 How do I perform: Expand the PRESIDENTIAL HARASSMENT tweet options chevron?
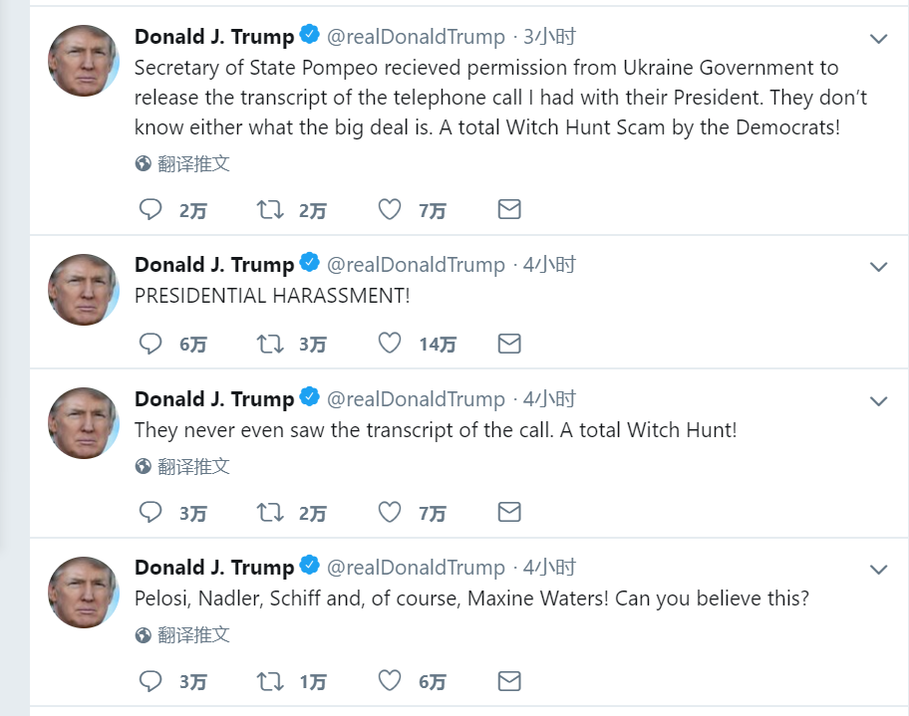[878, 267]
